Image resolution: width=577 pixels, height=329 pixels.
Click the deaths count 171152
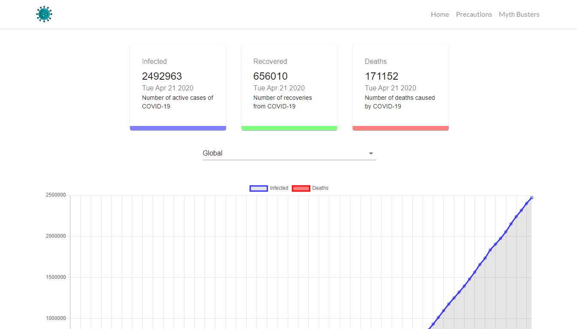(x=382, y=76)
